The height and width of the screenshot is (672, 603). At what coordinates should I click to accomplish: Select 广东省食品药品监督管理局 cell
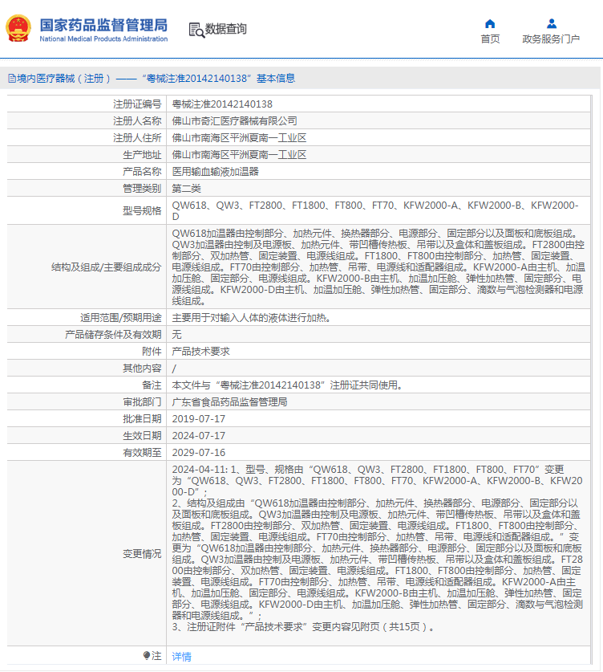pos(229,402)
